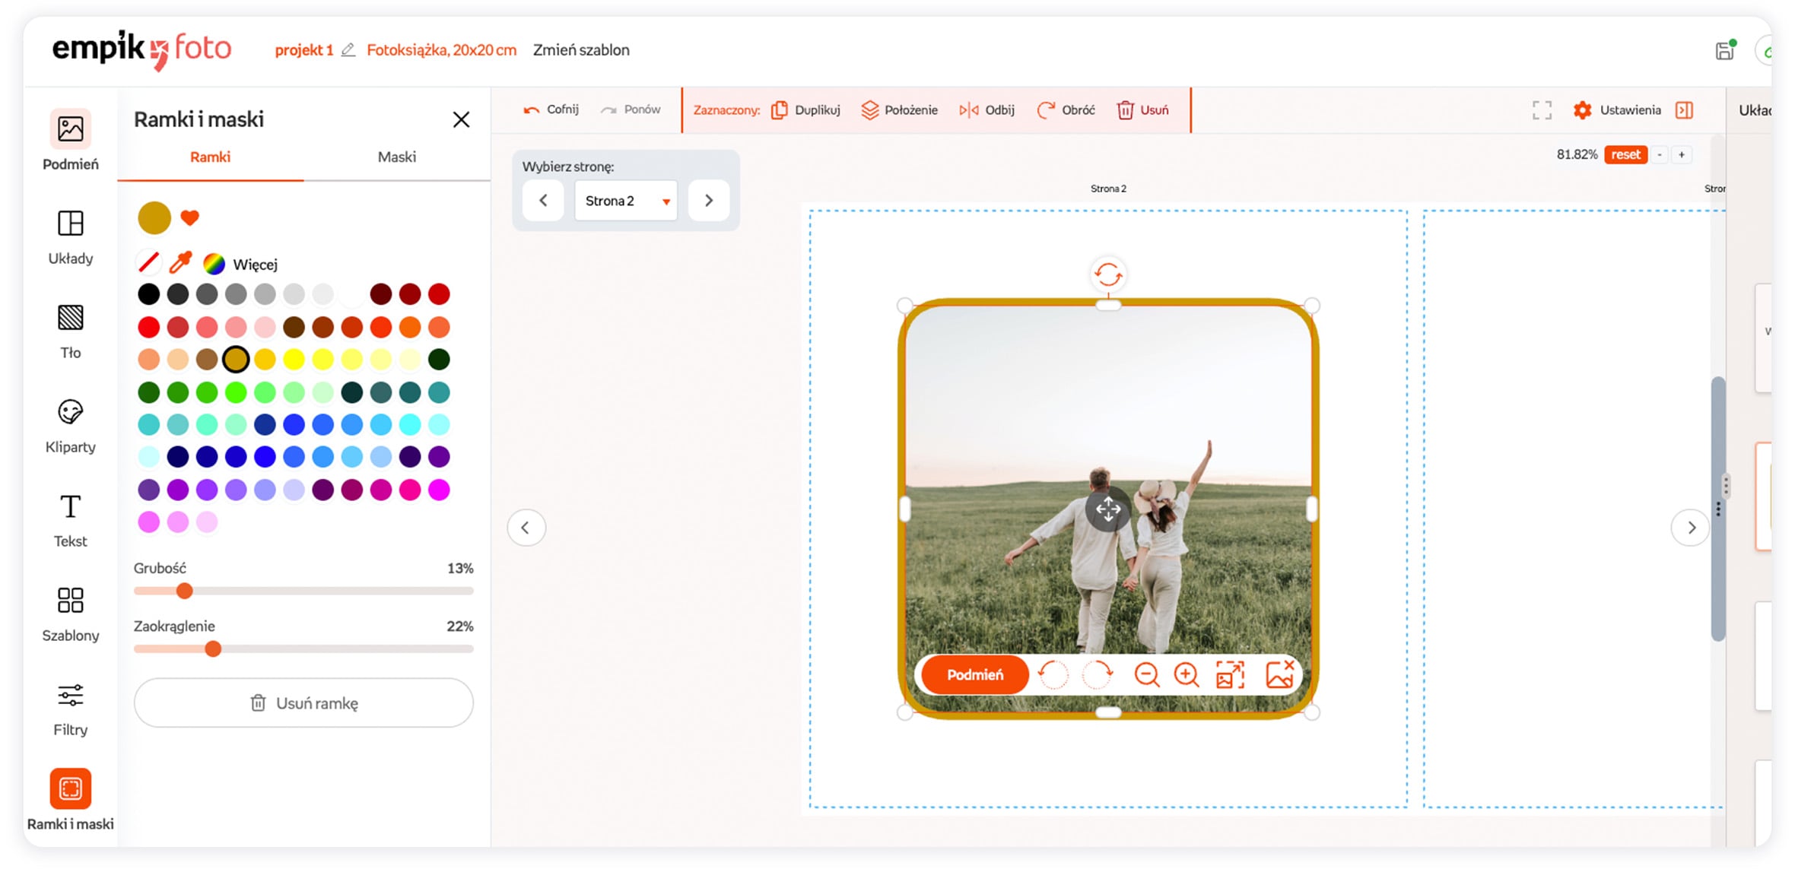
Task: Toggle the favorite heart next to selected color
Action: click(190, 218)
